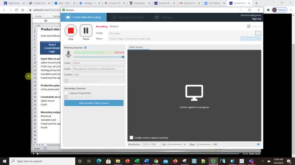The width and height of the screenshot is (295, 165).
Task: Check Enable screen capture preview
Action: pyautogui.click(x=132, y=138)
